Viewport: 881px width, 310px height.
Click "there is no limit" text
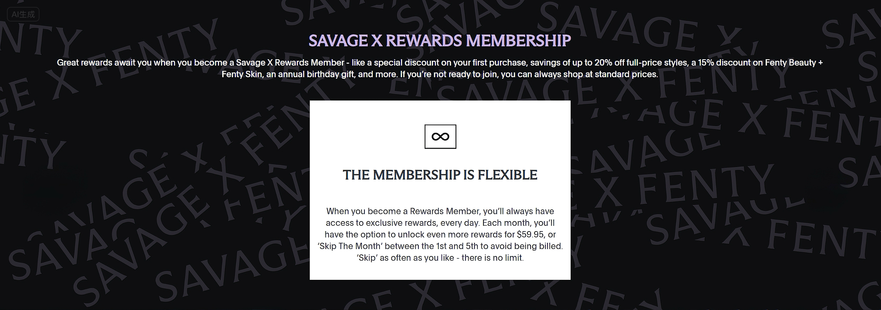(492, 258)
